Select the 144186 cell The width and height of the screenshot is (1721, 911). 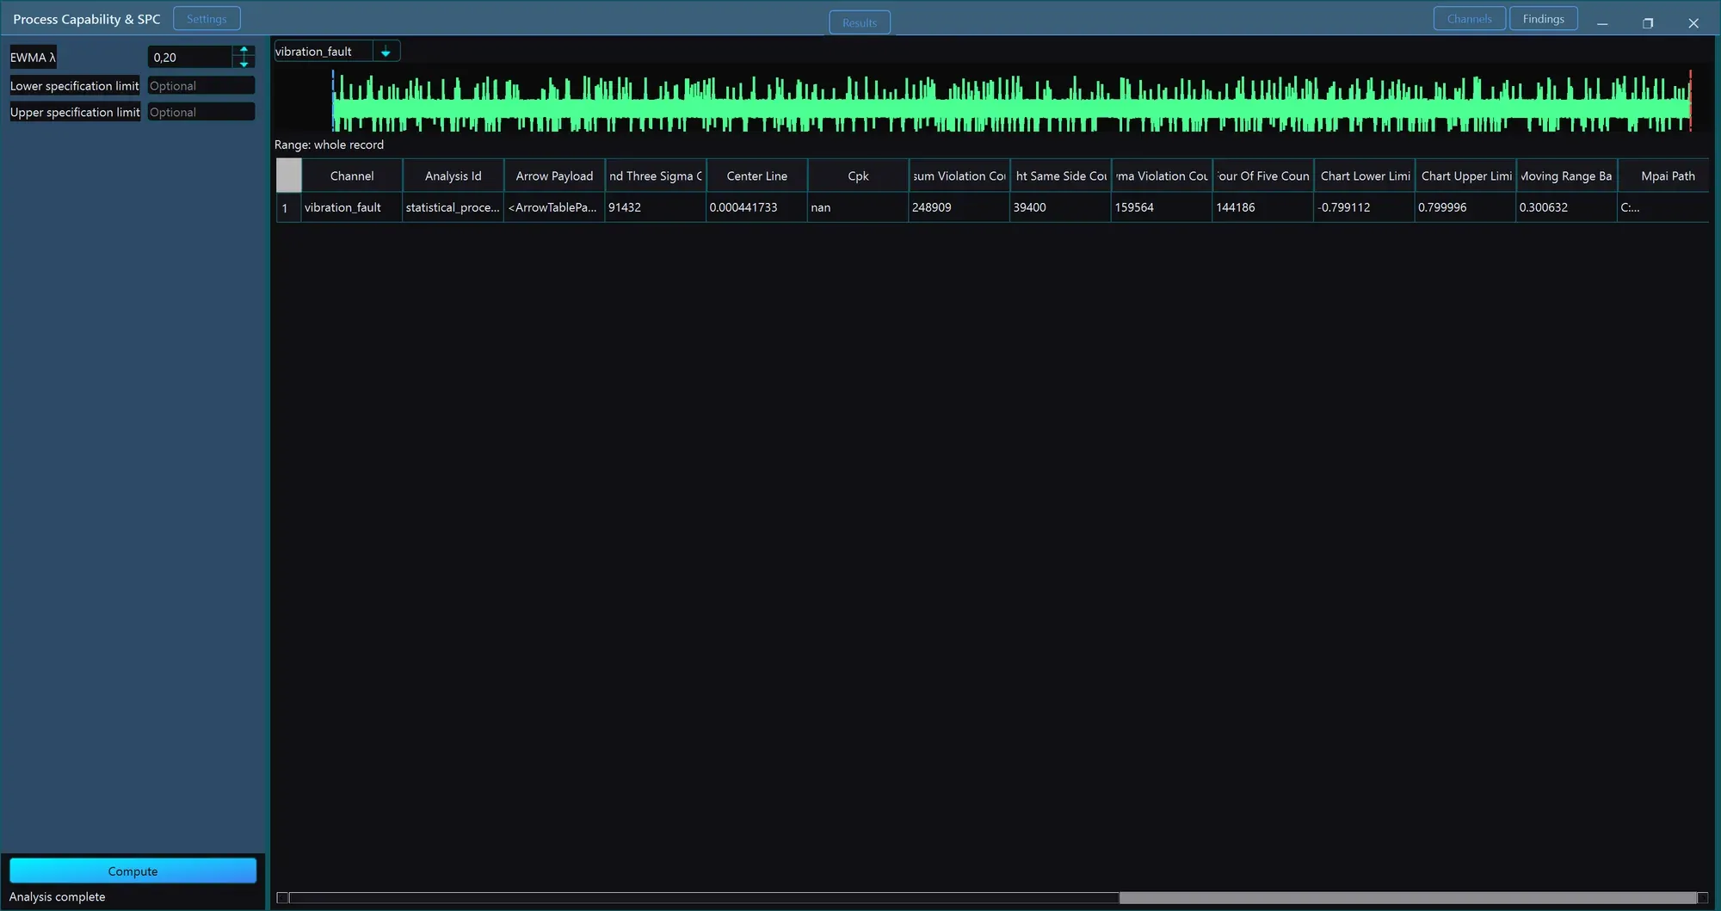coord(1263,207)
